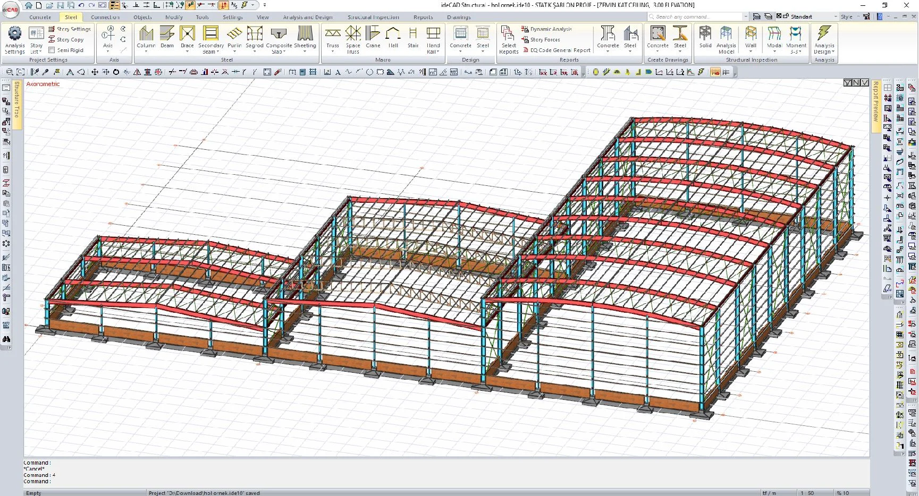Switch to the Connection ribbon tab
Viewport: 919px width, 496px height.
(105, 17)
